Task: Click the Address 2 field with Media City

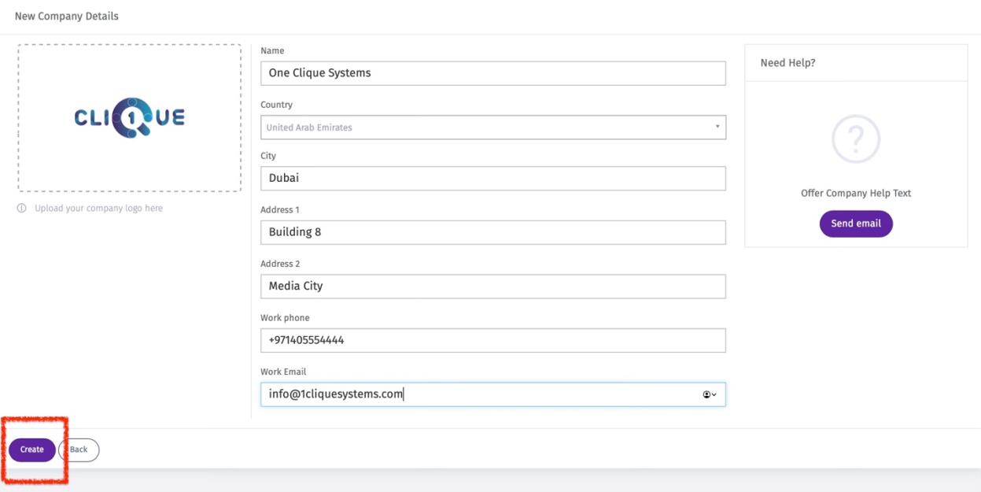Action: coord(492,287)
